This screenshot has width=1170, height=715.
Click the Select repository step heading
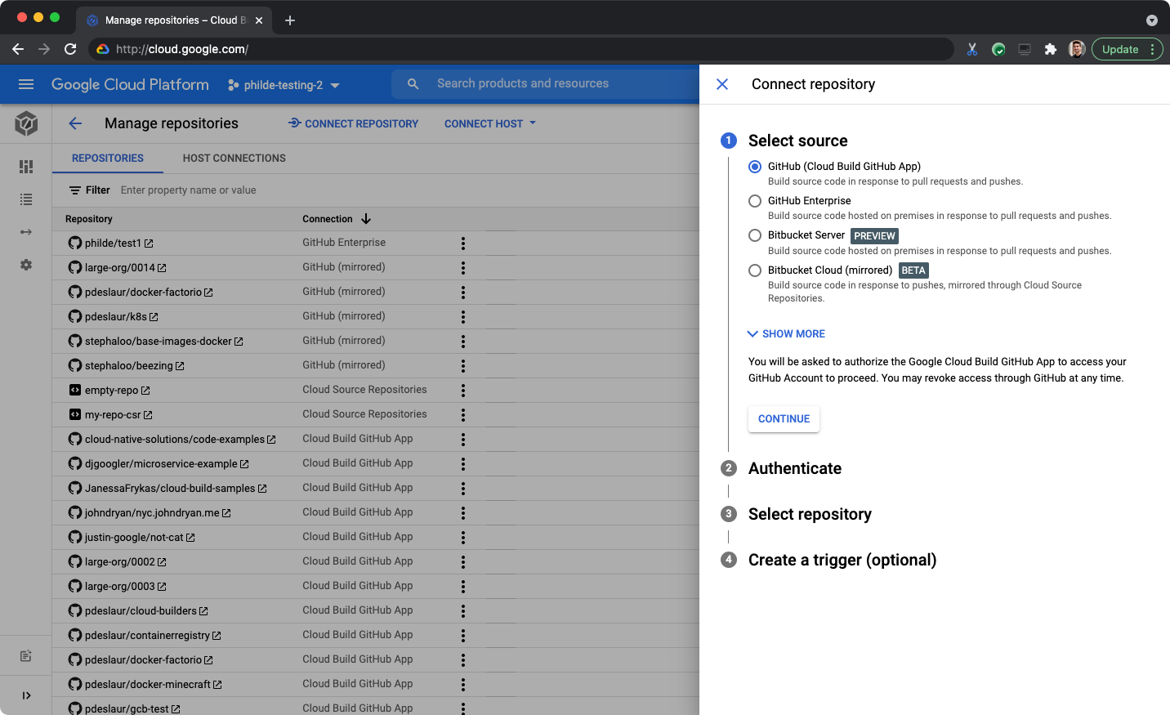(810, 514)
